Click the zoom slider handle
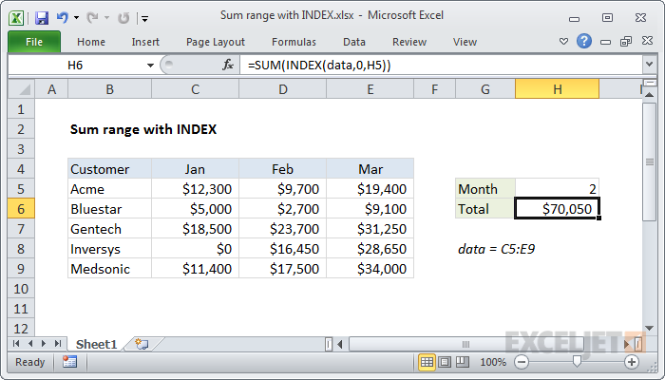Viewport: 665px width, 380px height. (576, 362)
